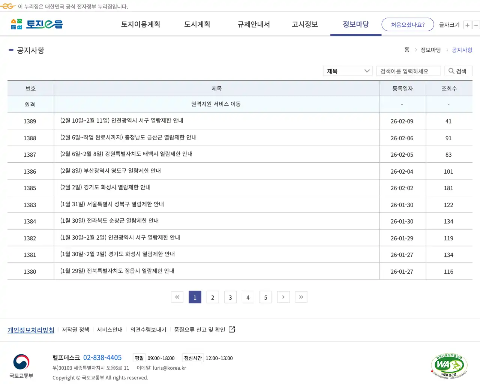This screenshot has width=480, height=384.
Task: Jump to last page using double-right arrow
Action: pyautogui.click(x=301, y=297)
